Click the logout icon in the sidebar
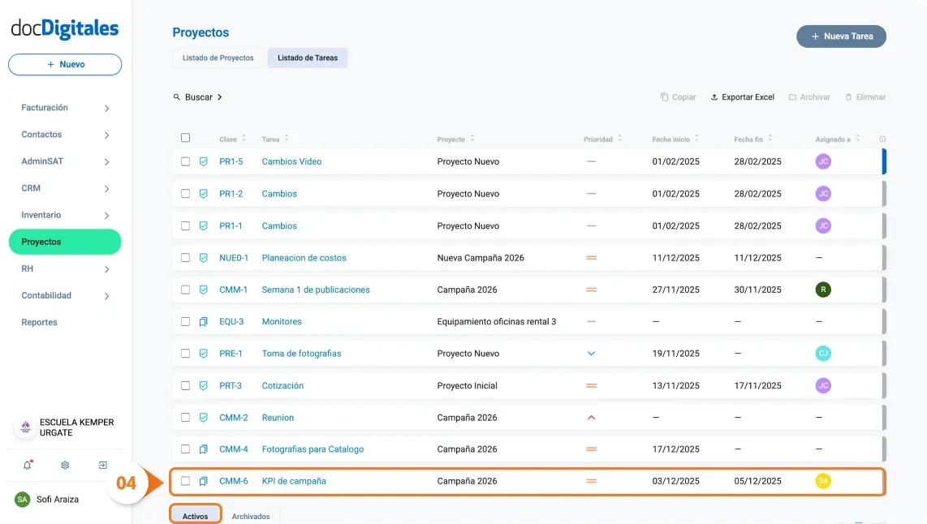The width and height of the screenshot is (927, 524). 102,464
